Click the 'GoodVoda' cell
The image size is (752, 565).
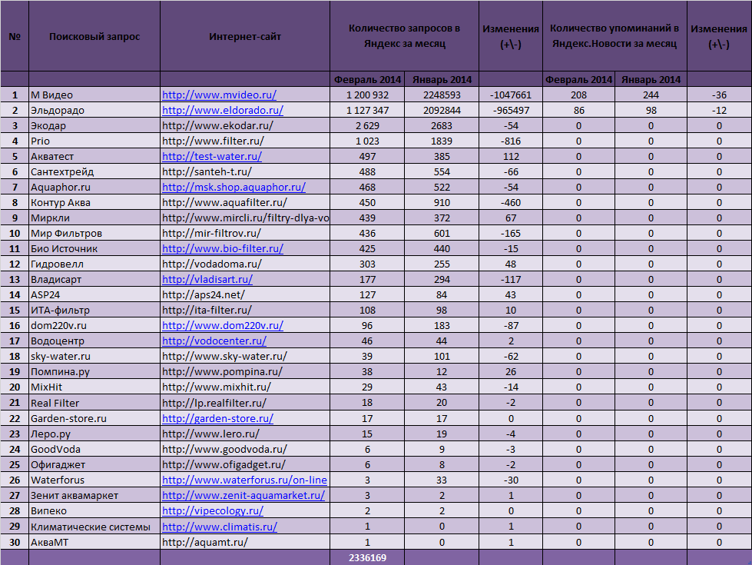pos(94,450)
